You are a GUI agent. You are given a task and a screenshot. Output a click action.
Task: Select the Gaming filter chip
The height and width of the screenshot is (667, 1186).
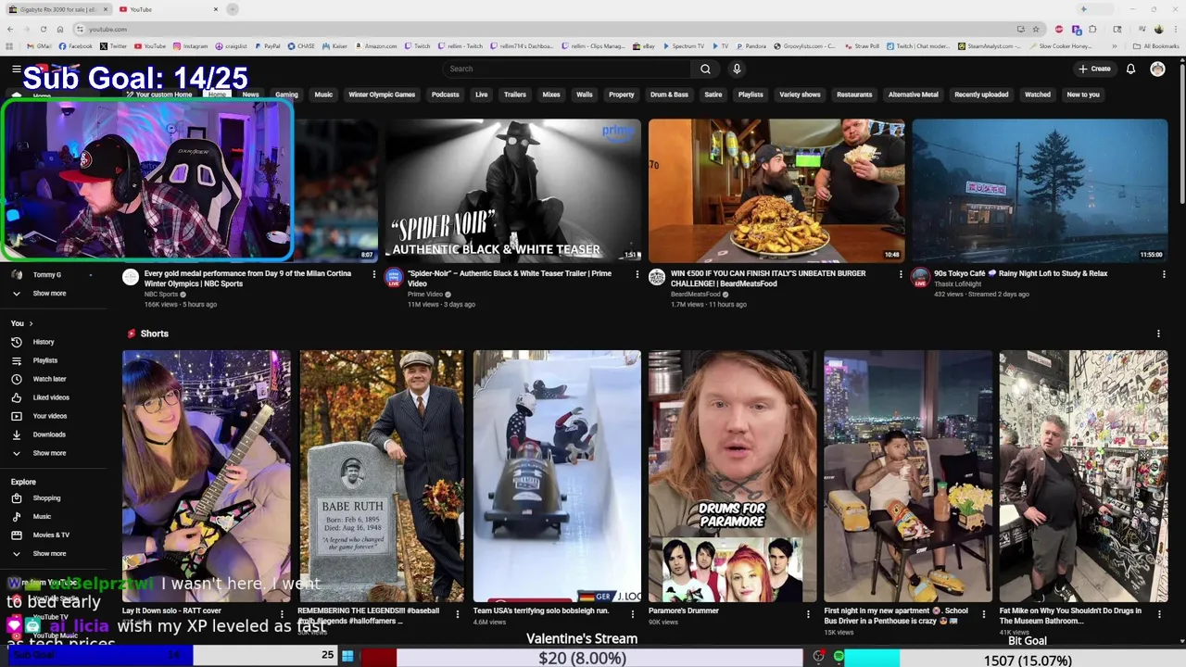pyautogui.click(x=286, y=94)
